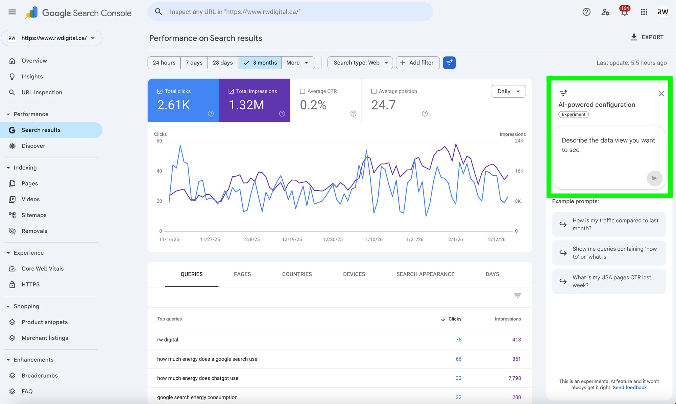This screenshot has width=676, height=404.
Task: Click the Total impressions purple card
Action: pos(254,100)
